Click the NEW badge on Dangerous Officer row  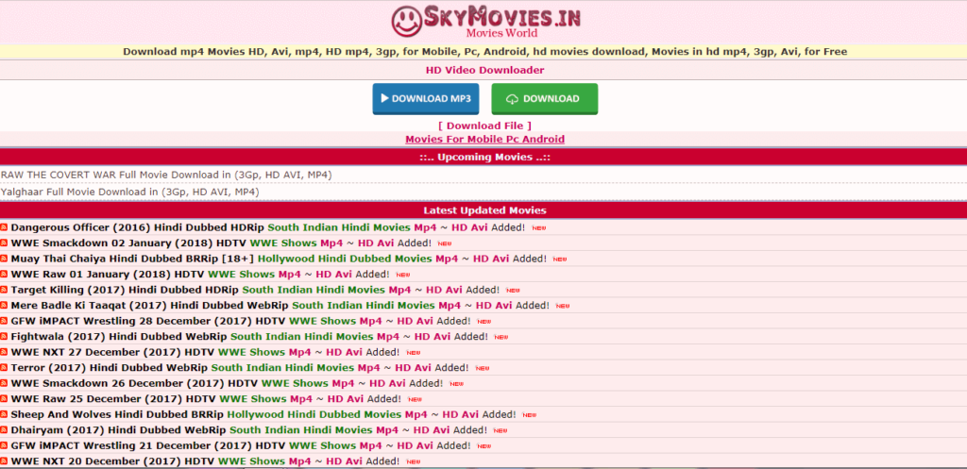point(539,228)
